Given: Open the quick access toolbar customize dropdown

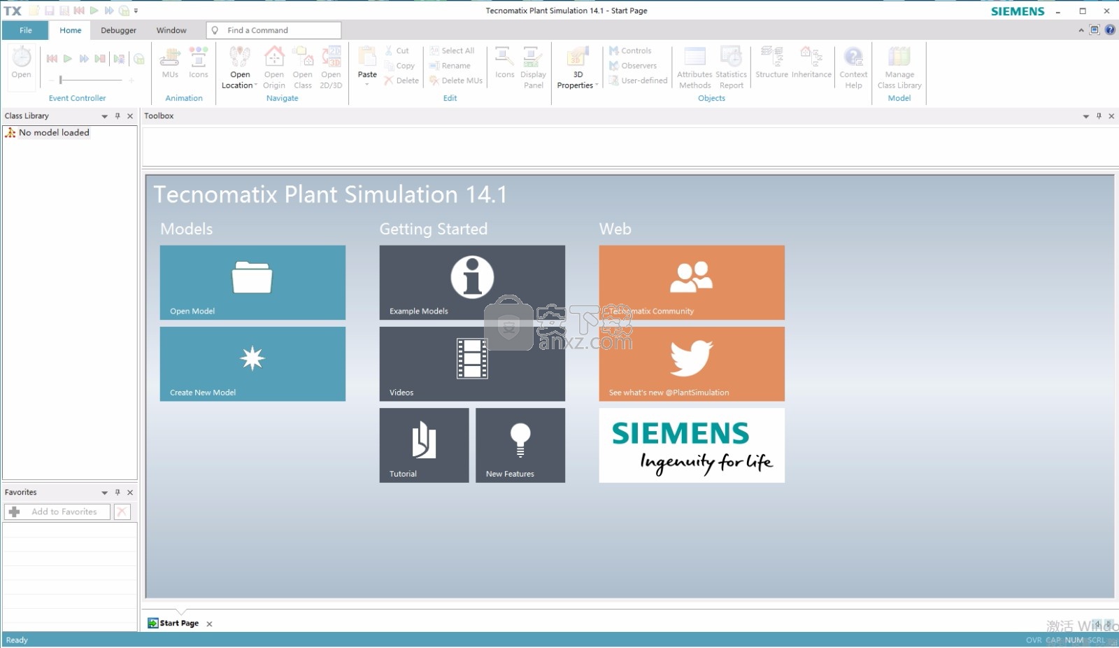Looking at the screenshot, I should tap(136, 10).
